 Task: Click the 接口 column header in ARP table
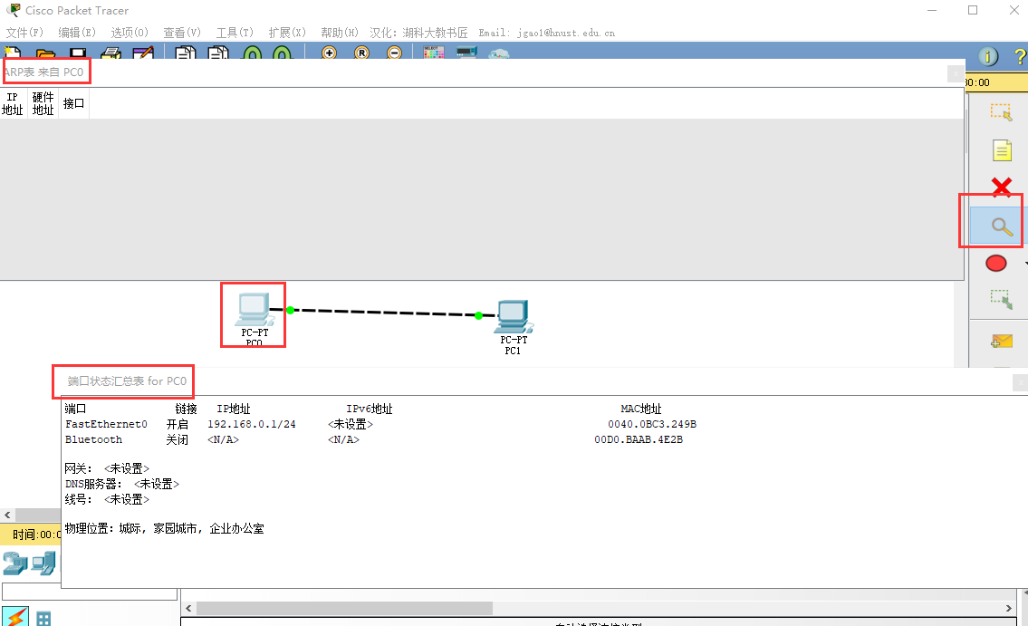click(x=73, y=103)
